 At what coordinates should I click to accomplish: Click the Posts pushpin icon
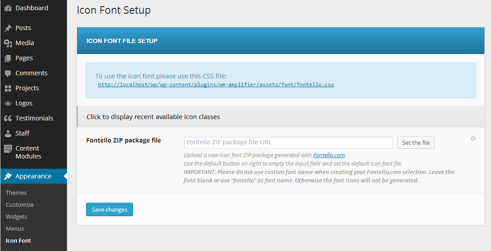[x=8, y=28]
